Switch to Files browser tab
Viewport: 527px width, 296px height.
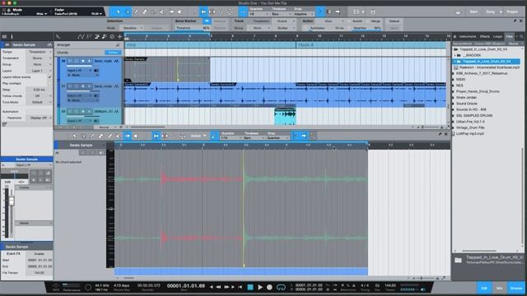(510, 36)
